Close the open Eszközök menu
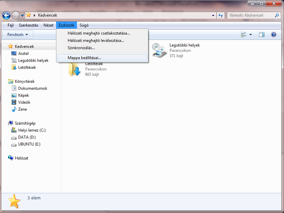Screen dimensions: 284x213 pos(66,25)
